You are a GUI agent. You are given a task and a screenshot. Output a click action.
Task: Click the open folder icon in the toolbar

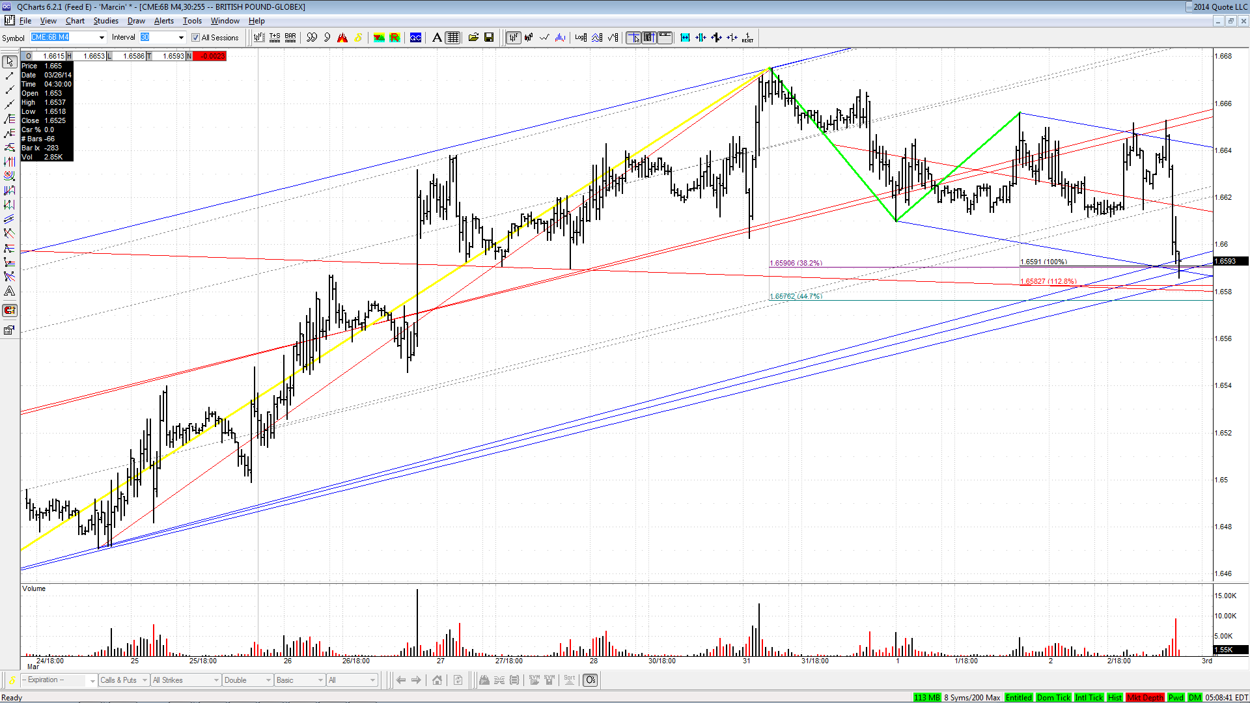(x=473, y=38)
